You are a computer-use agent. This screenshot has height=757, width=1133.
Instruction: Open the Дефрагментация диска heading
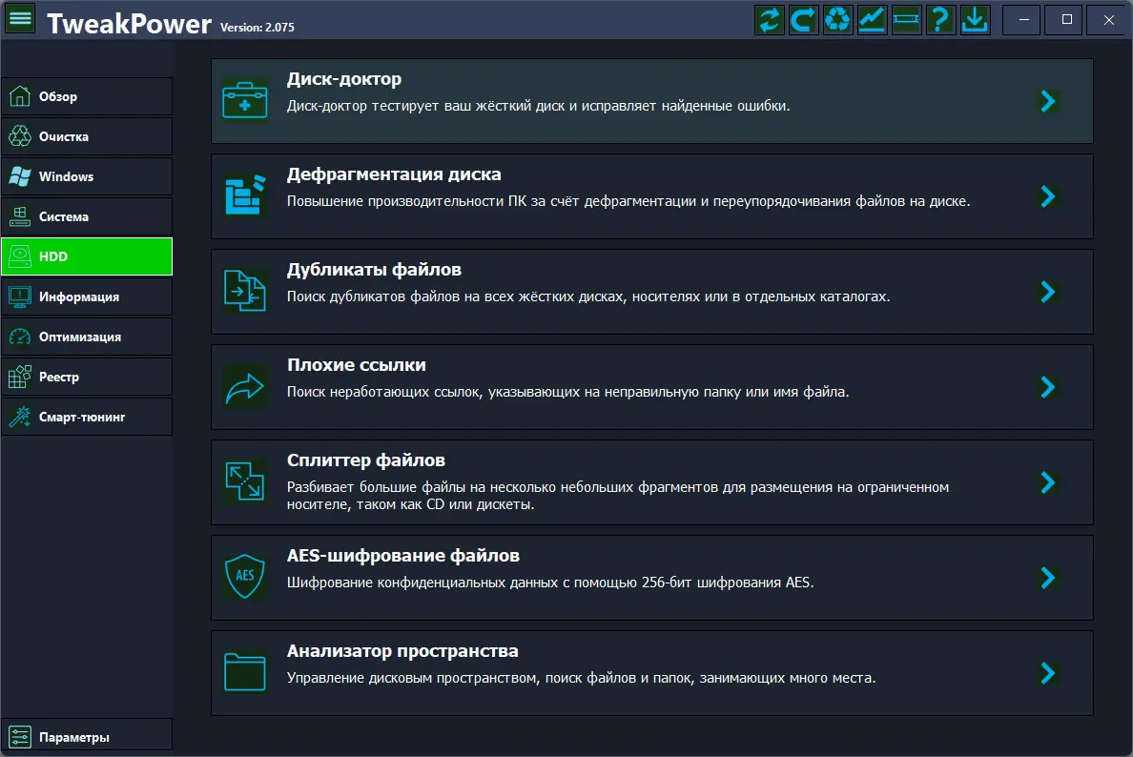click(x=394, y=174)
